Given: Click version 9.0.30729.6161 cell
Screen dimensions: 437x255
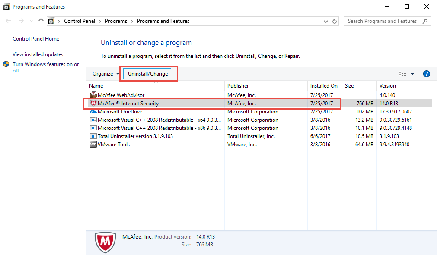Looking at the screenshot, I should pos(396,120).
